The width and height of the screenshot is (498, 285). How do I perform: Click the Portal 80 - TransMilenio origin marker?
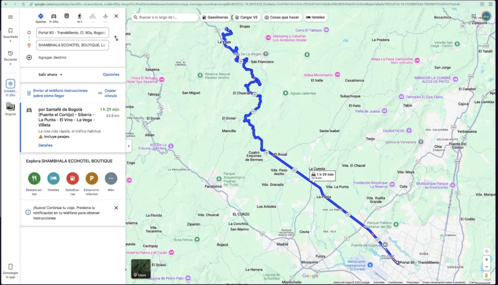[x=398, y=263]
